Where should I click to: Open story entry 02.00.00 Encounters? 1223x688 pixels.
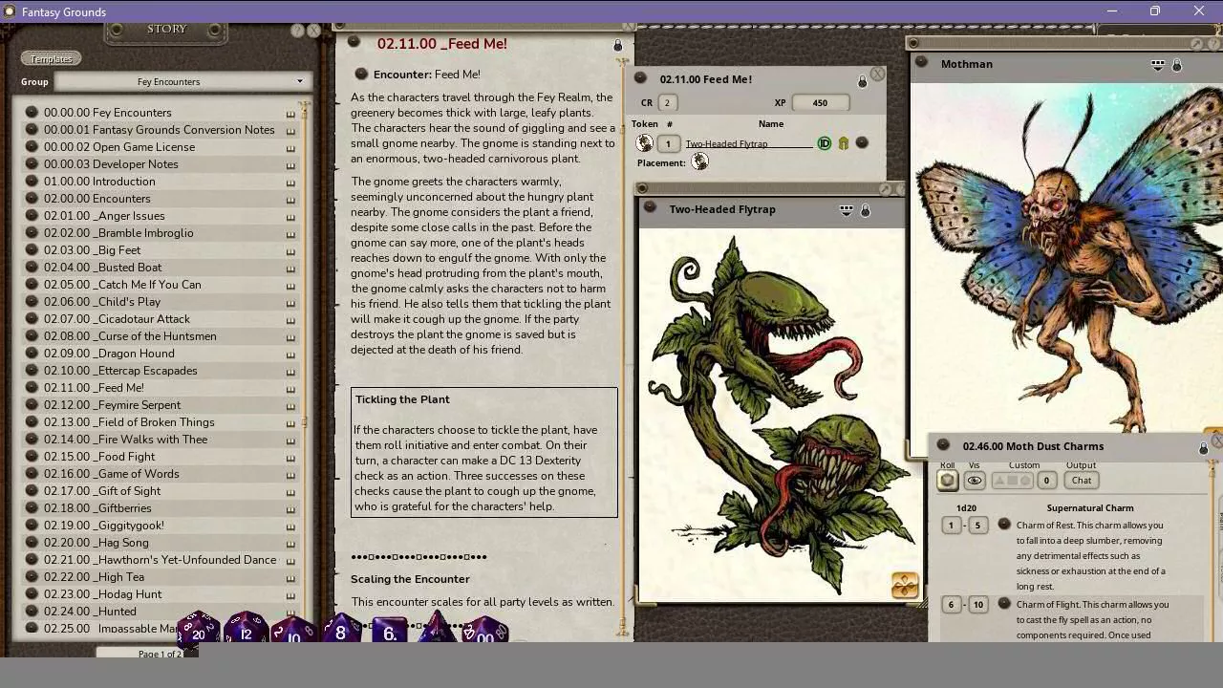(x=97, y=199)
